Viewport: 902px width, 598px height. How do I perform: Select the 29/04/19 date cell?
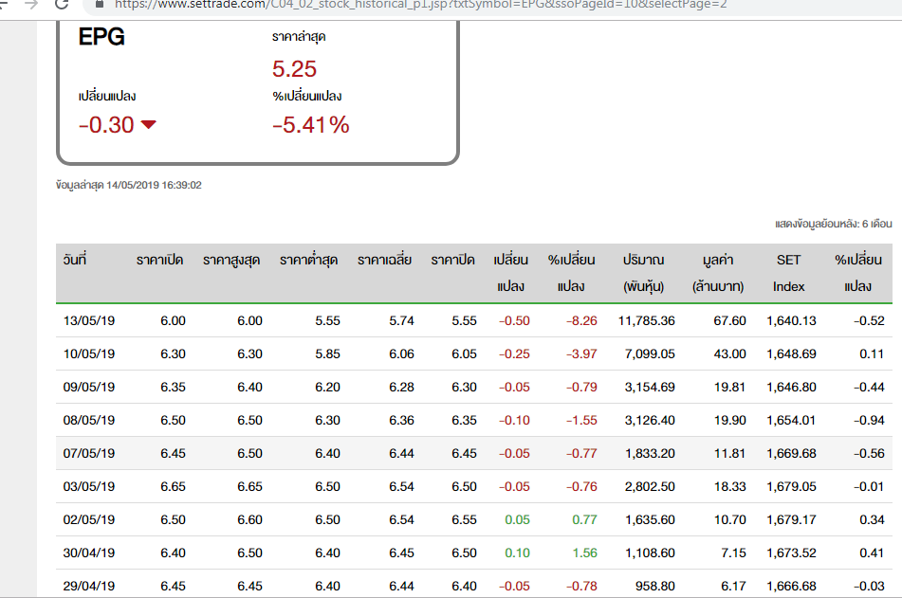point(89,587)
